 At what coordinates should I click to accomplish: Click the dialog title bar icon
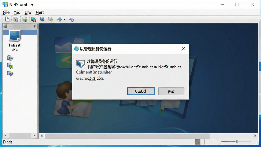pos(76,49)
